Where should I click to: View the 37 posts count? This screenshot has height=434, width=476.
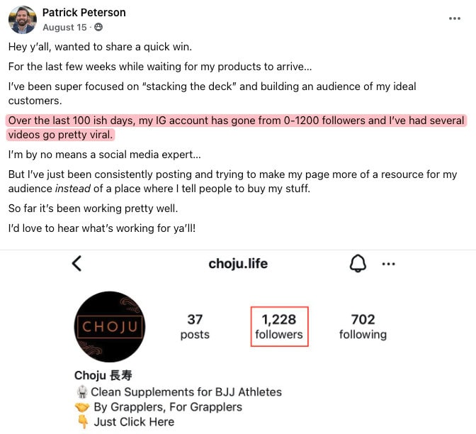pos(195,327)
